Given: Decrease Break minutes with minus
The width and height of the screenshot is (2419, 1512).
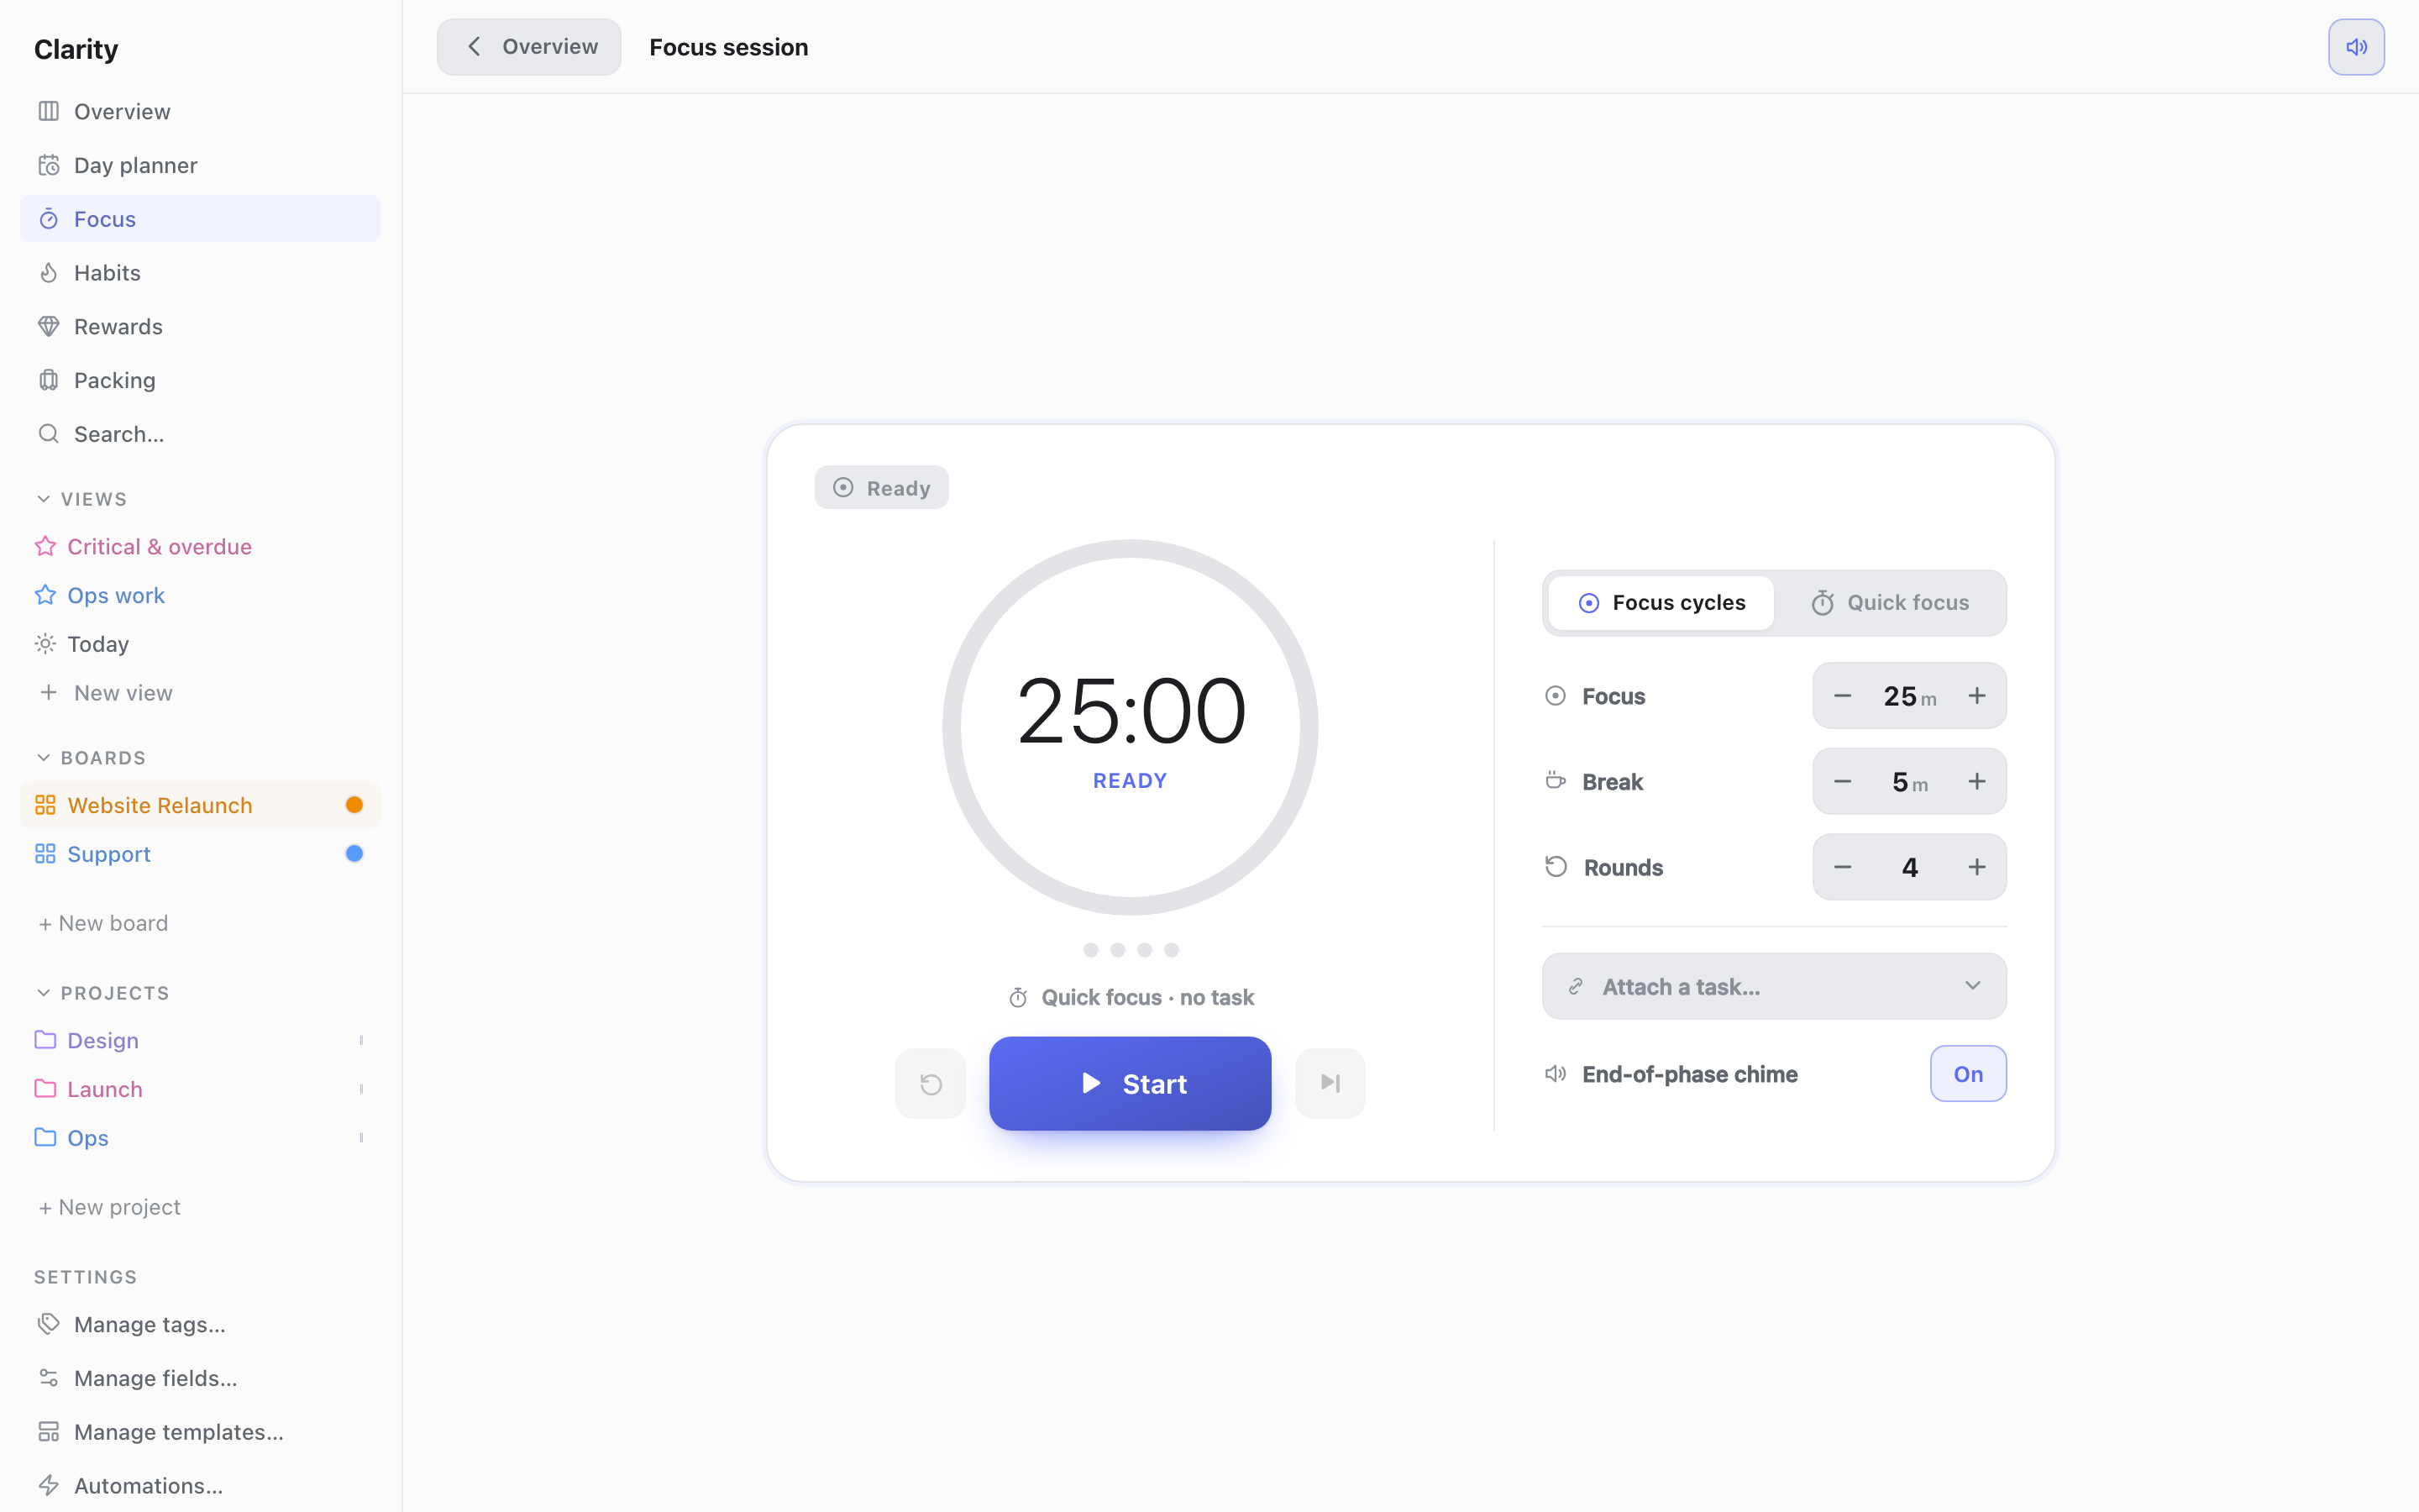Looking at the screenshot, I should click(1842, 782).
